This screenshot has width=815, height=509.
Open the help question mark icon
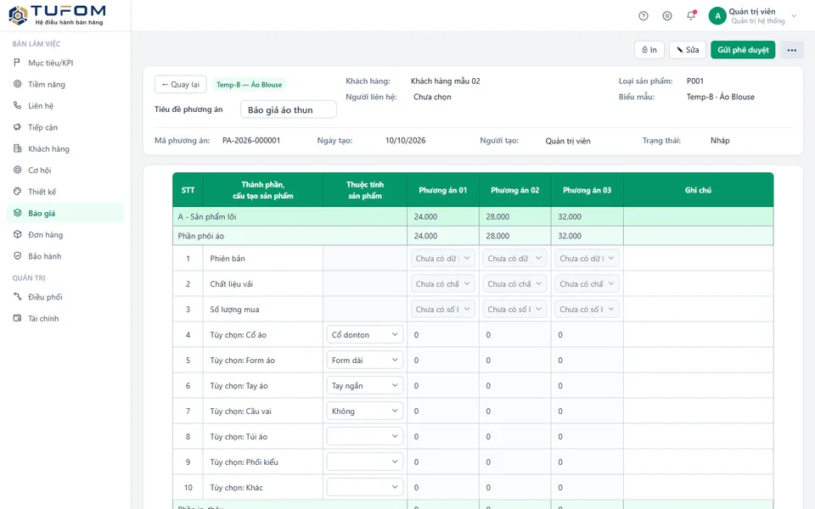(643, 16)
